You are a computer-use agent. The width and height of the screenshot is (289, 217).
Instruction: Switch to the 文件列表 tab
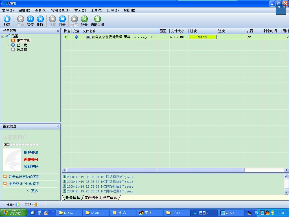[91, 198]
